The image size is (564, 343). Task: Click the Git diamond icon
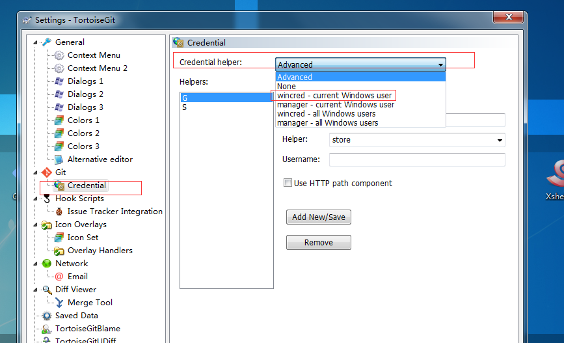click(47, 172)
